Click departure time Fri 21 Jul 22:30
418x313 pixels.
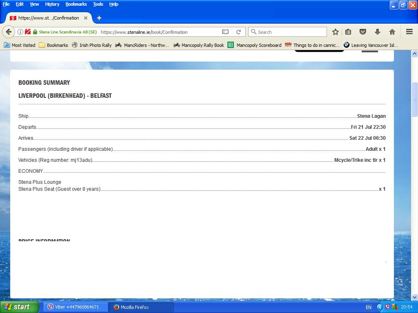368,127
